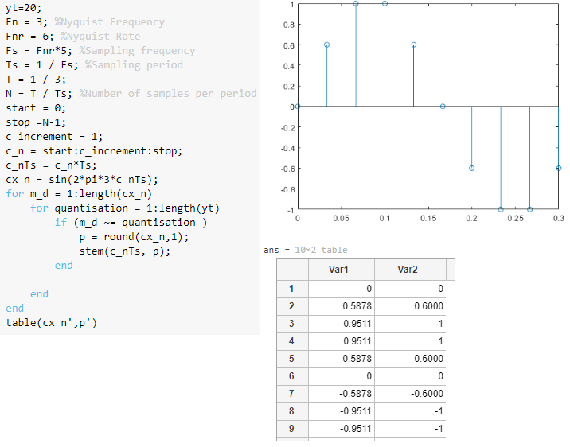
Task: Click the 'c_nTs = c_n*Ts;' line
Action: 51,165
